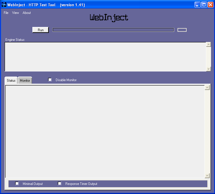Click the small status indicator box beside progress bar
The width and height of the screenshot is (215, 194).
(x=182, y=30)
